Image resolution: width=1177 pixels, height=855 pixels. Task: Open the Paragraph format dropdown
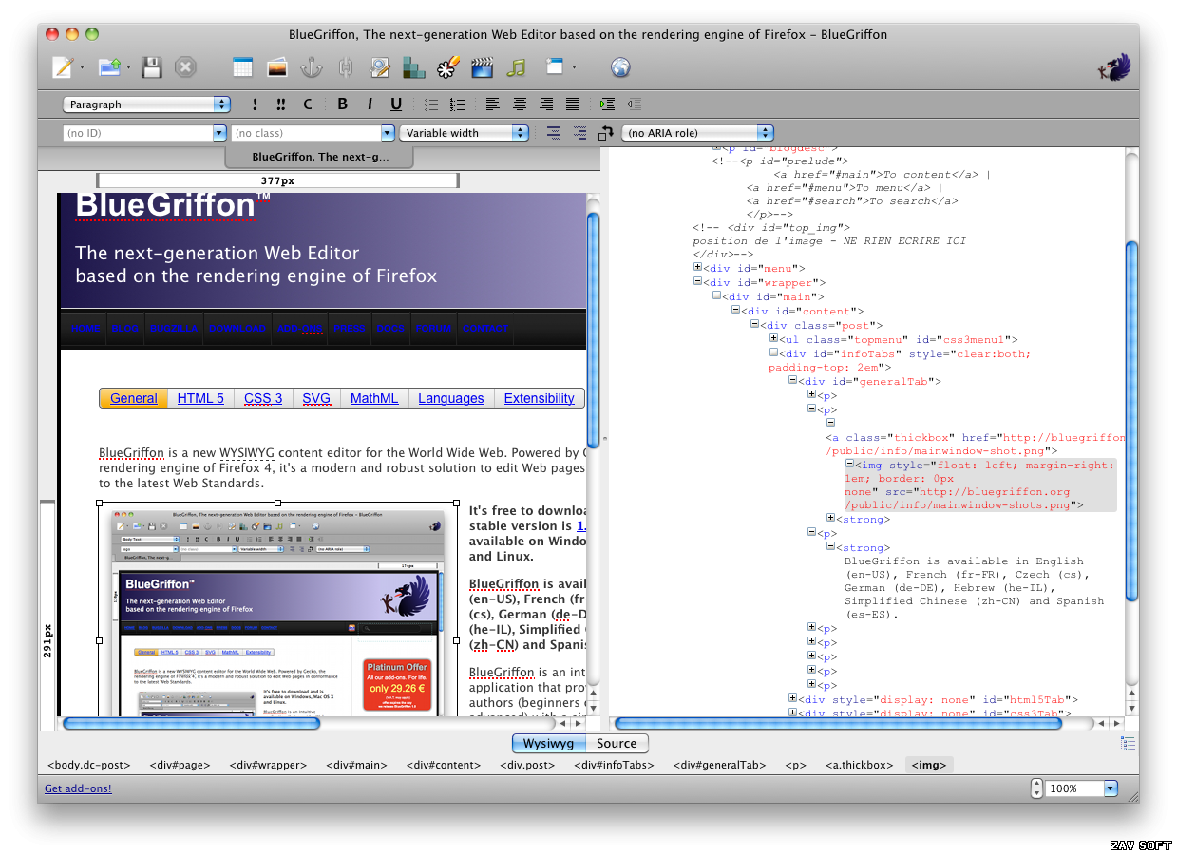click(146, 104)
